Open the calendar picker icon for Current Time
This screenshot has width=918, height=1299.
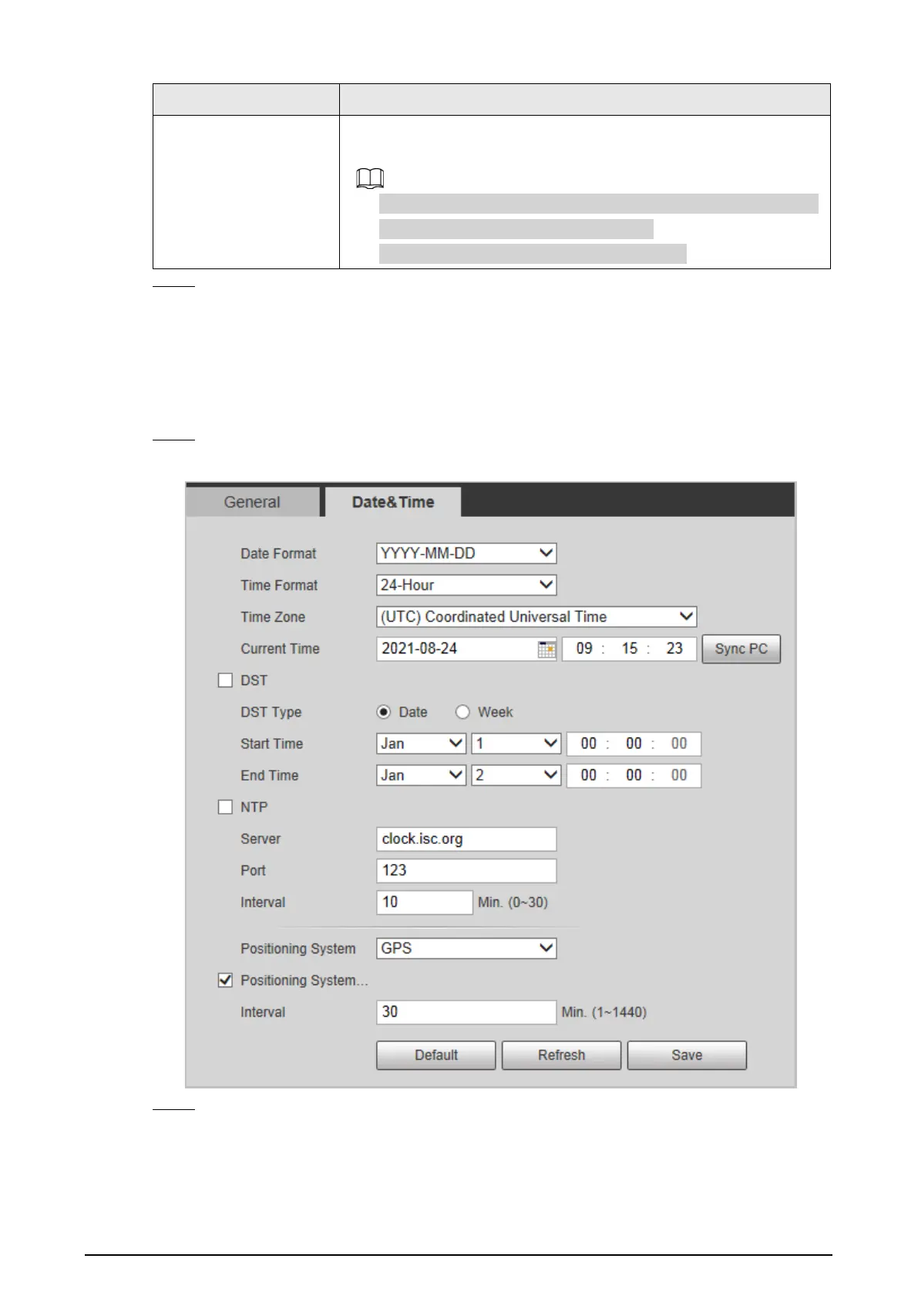546,649
